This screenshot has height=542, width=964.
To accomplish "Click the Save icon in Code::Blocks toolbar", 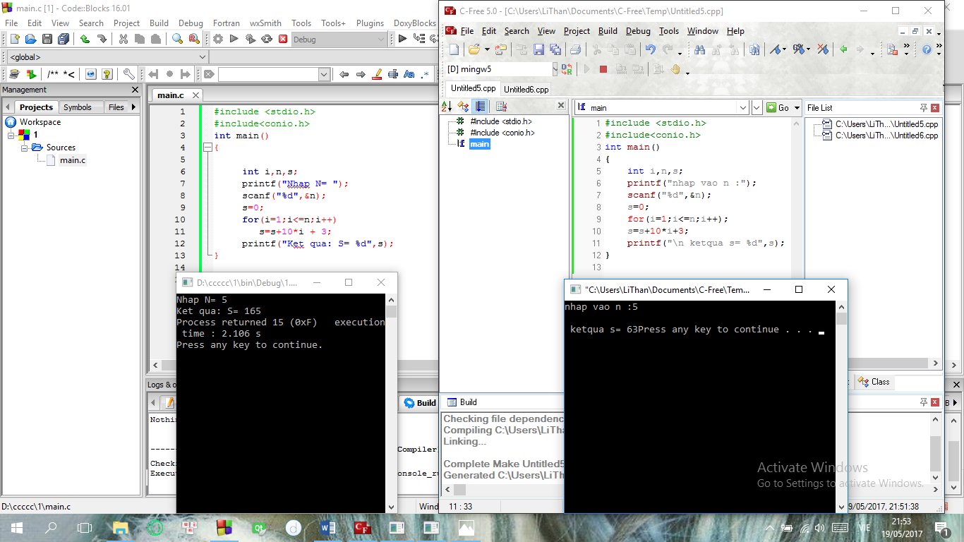I will [47, 40].
